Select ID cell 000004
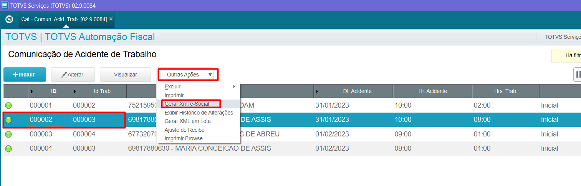The height and width of the screenshot is (186, 581). [41, 148]
